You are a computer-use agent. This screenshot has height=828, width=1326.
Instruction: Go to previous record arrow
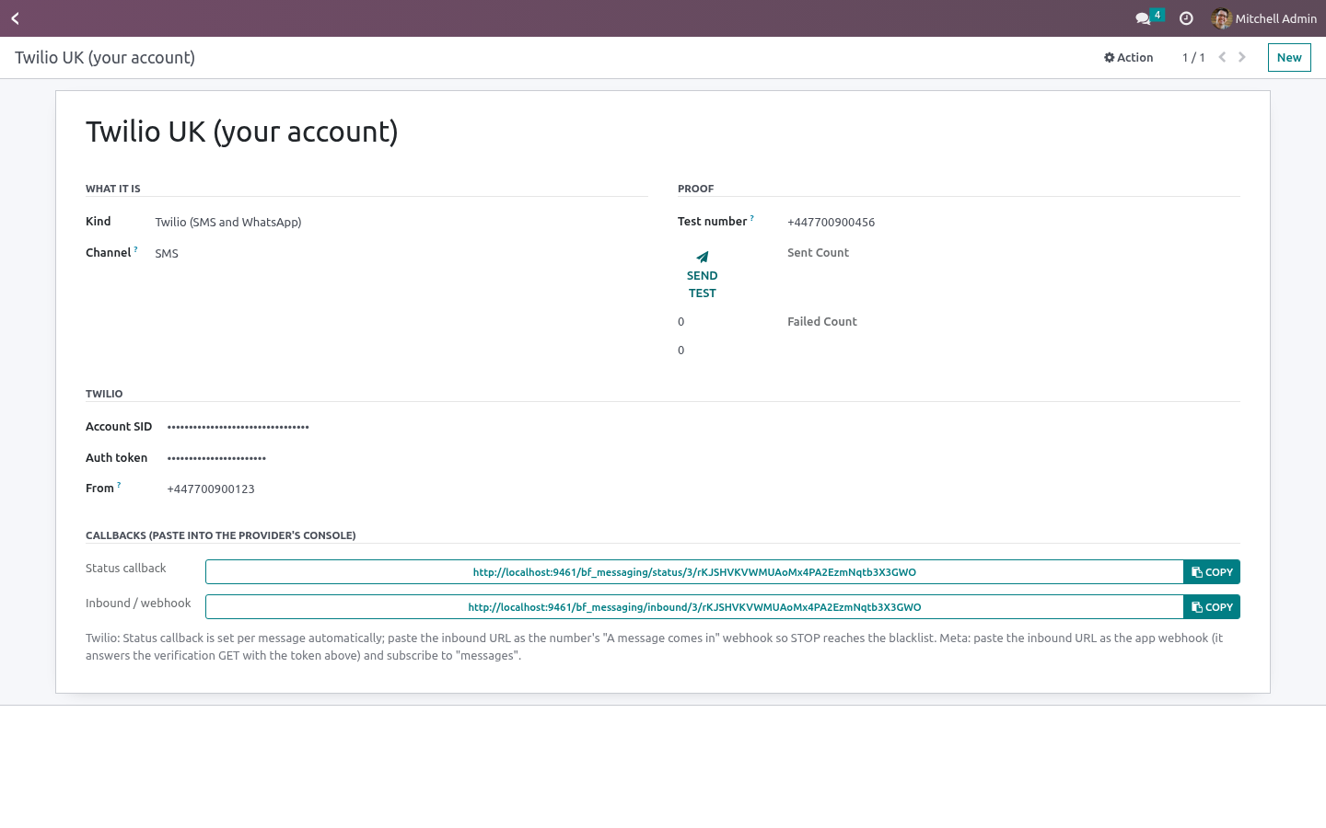point(1222,57)
